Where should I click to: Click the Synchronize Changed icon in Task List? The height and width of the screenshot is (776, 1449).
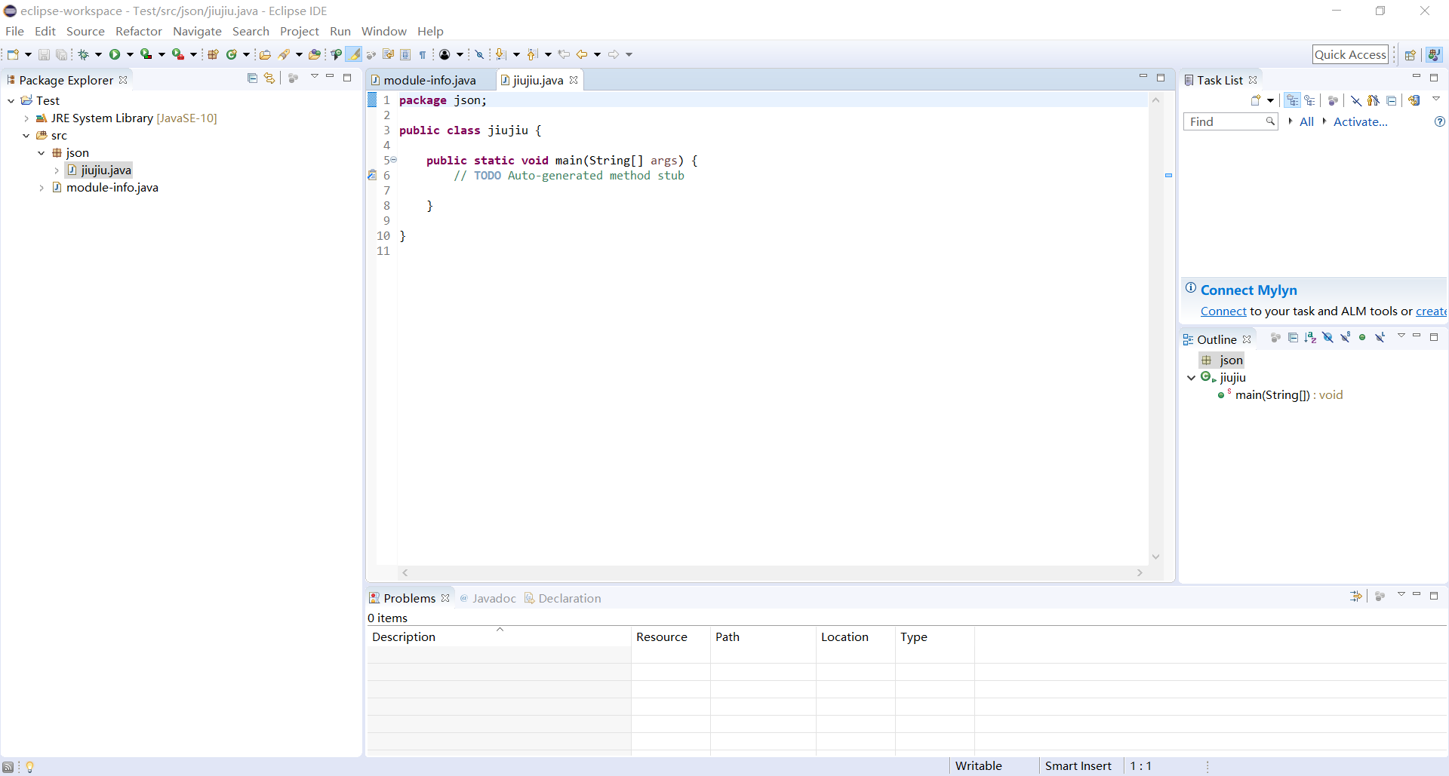coord(1414,100)
